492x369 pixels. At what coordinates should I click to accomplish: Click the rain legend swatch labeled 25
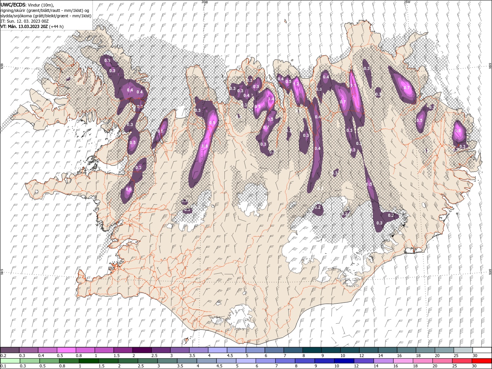[462, 361]
